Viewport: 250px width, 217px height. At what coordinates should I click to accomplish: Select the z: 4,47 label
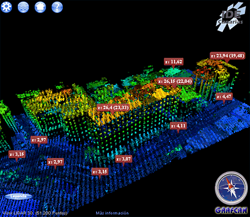tap(224, 96)
